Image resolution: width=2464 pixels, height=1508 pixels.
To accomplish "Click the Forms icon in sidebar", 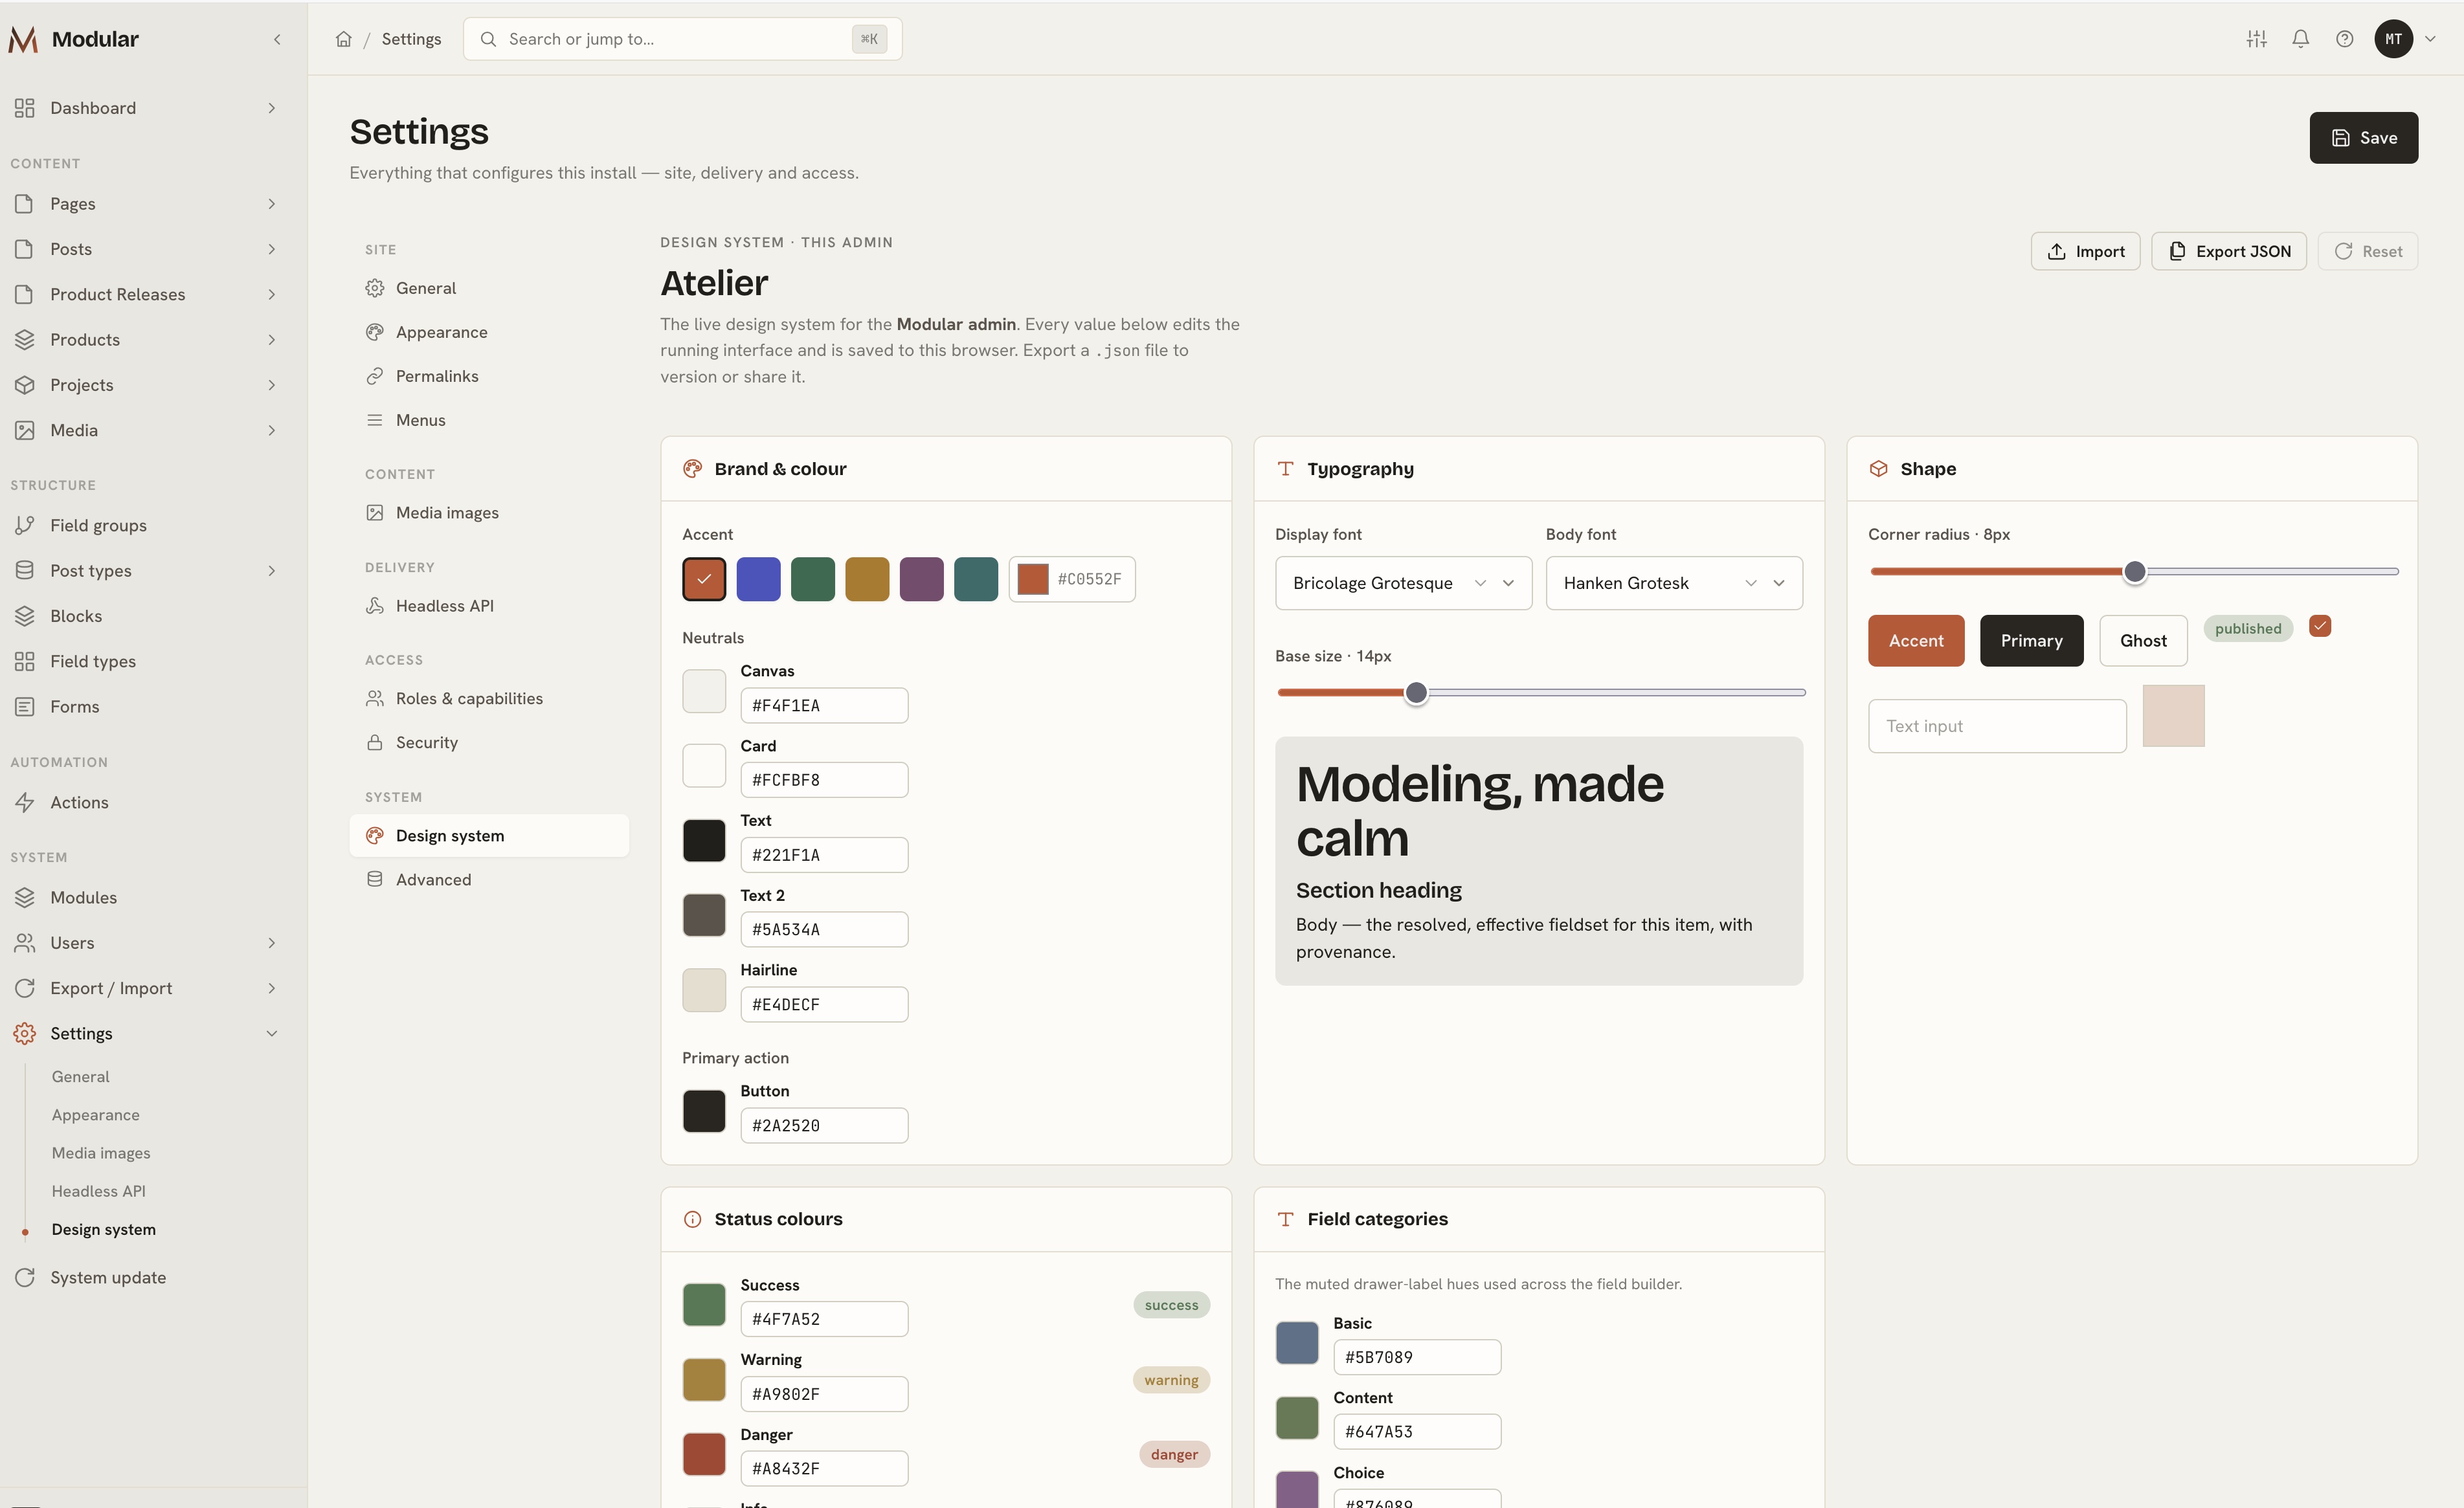I will point(25,706).
